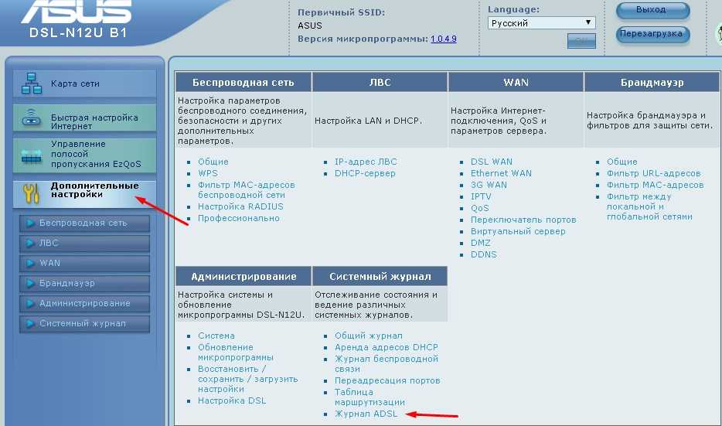This screenshot has width=722, height=426.
Task: Click the wrench icon for Дополнительные настройки
Action: (31, 193)
